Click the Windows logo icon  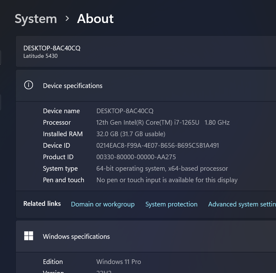coord(29,236)
